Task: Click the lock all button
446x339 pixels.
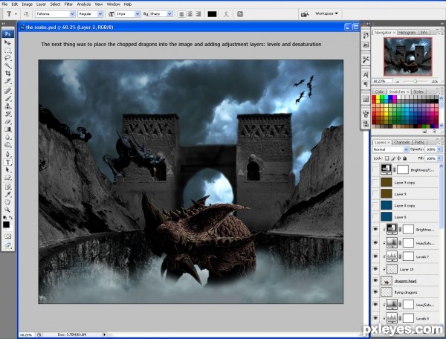Action: coord(405,158)
